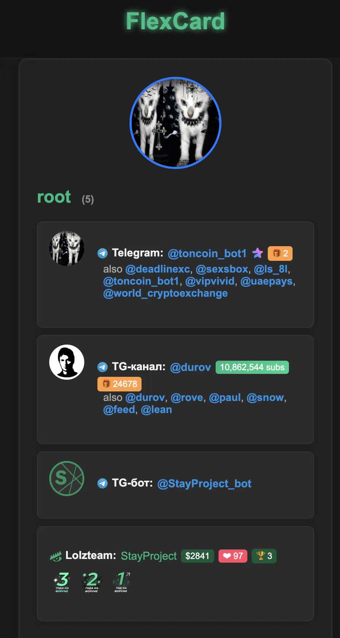Click the green StayProject bot logo
340x638 pixels.
tap(67, 478)
